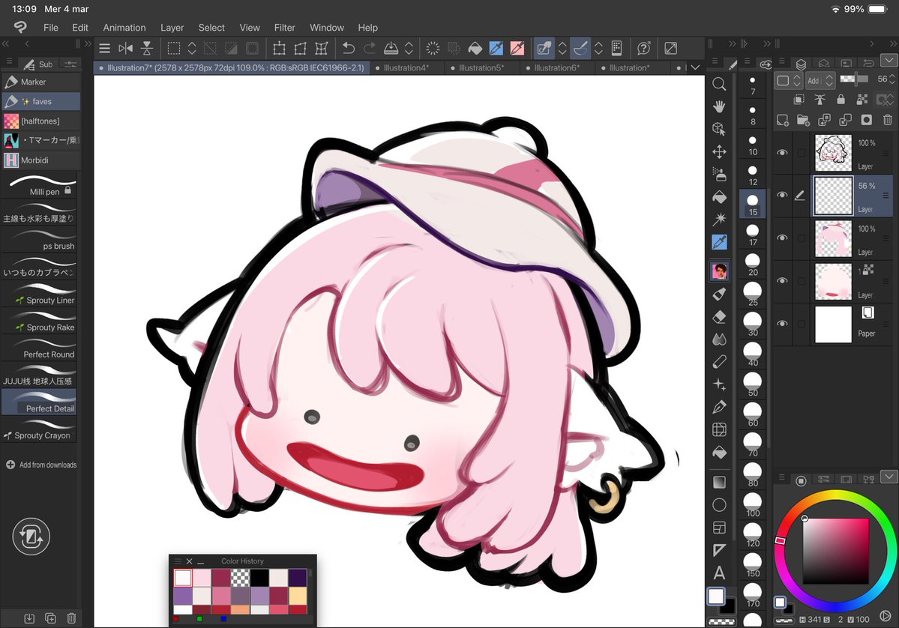This screenshot has width=899, height=628.
Task: Open the Animation menu
Action: 124,28
